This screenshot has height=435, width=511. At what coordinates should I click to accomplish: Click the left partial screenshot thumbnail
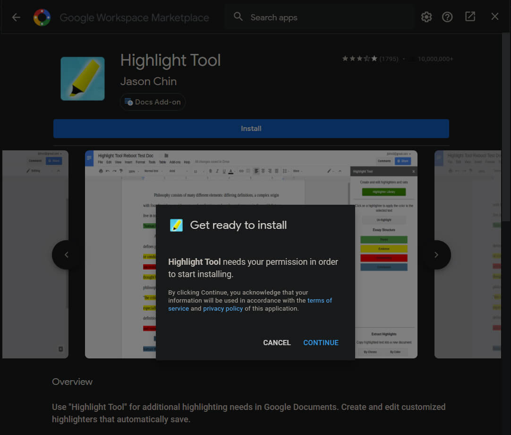[x=35, y=254]
